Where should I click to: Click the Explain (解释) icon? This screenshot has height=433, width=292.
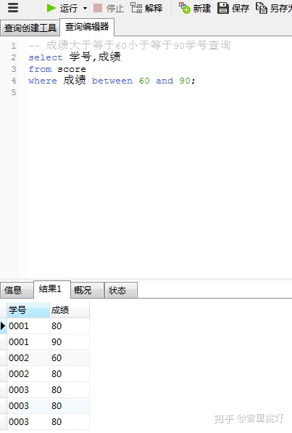pyautogui.click(x=136, y=8)
